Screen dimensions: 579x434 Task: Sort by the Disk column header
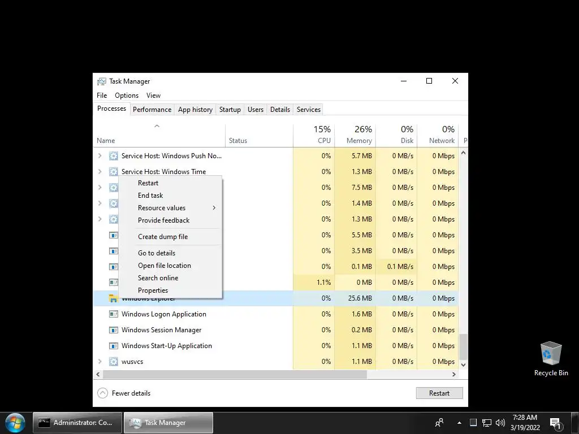396,135
